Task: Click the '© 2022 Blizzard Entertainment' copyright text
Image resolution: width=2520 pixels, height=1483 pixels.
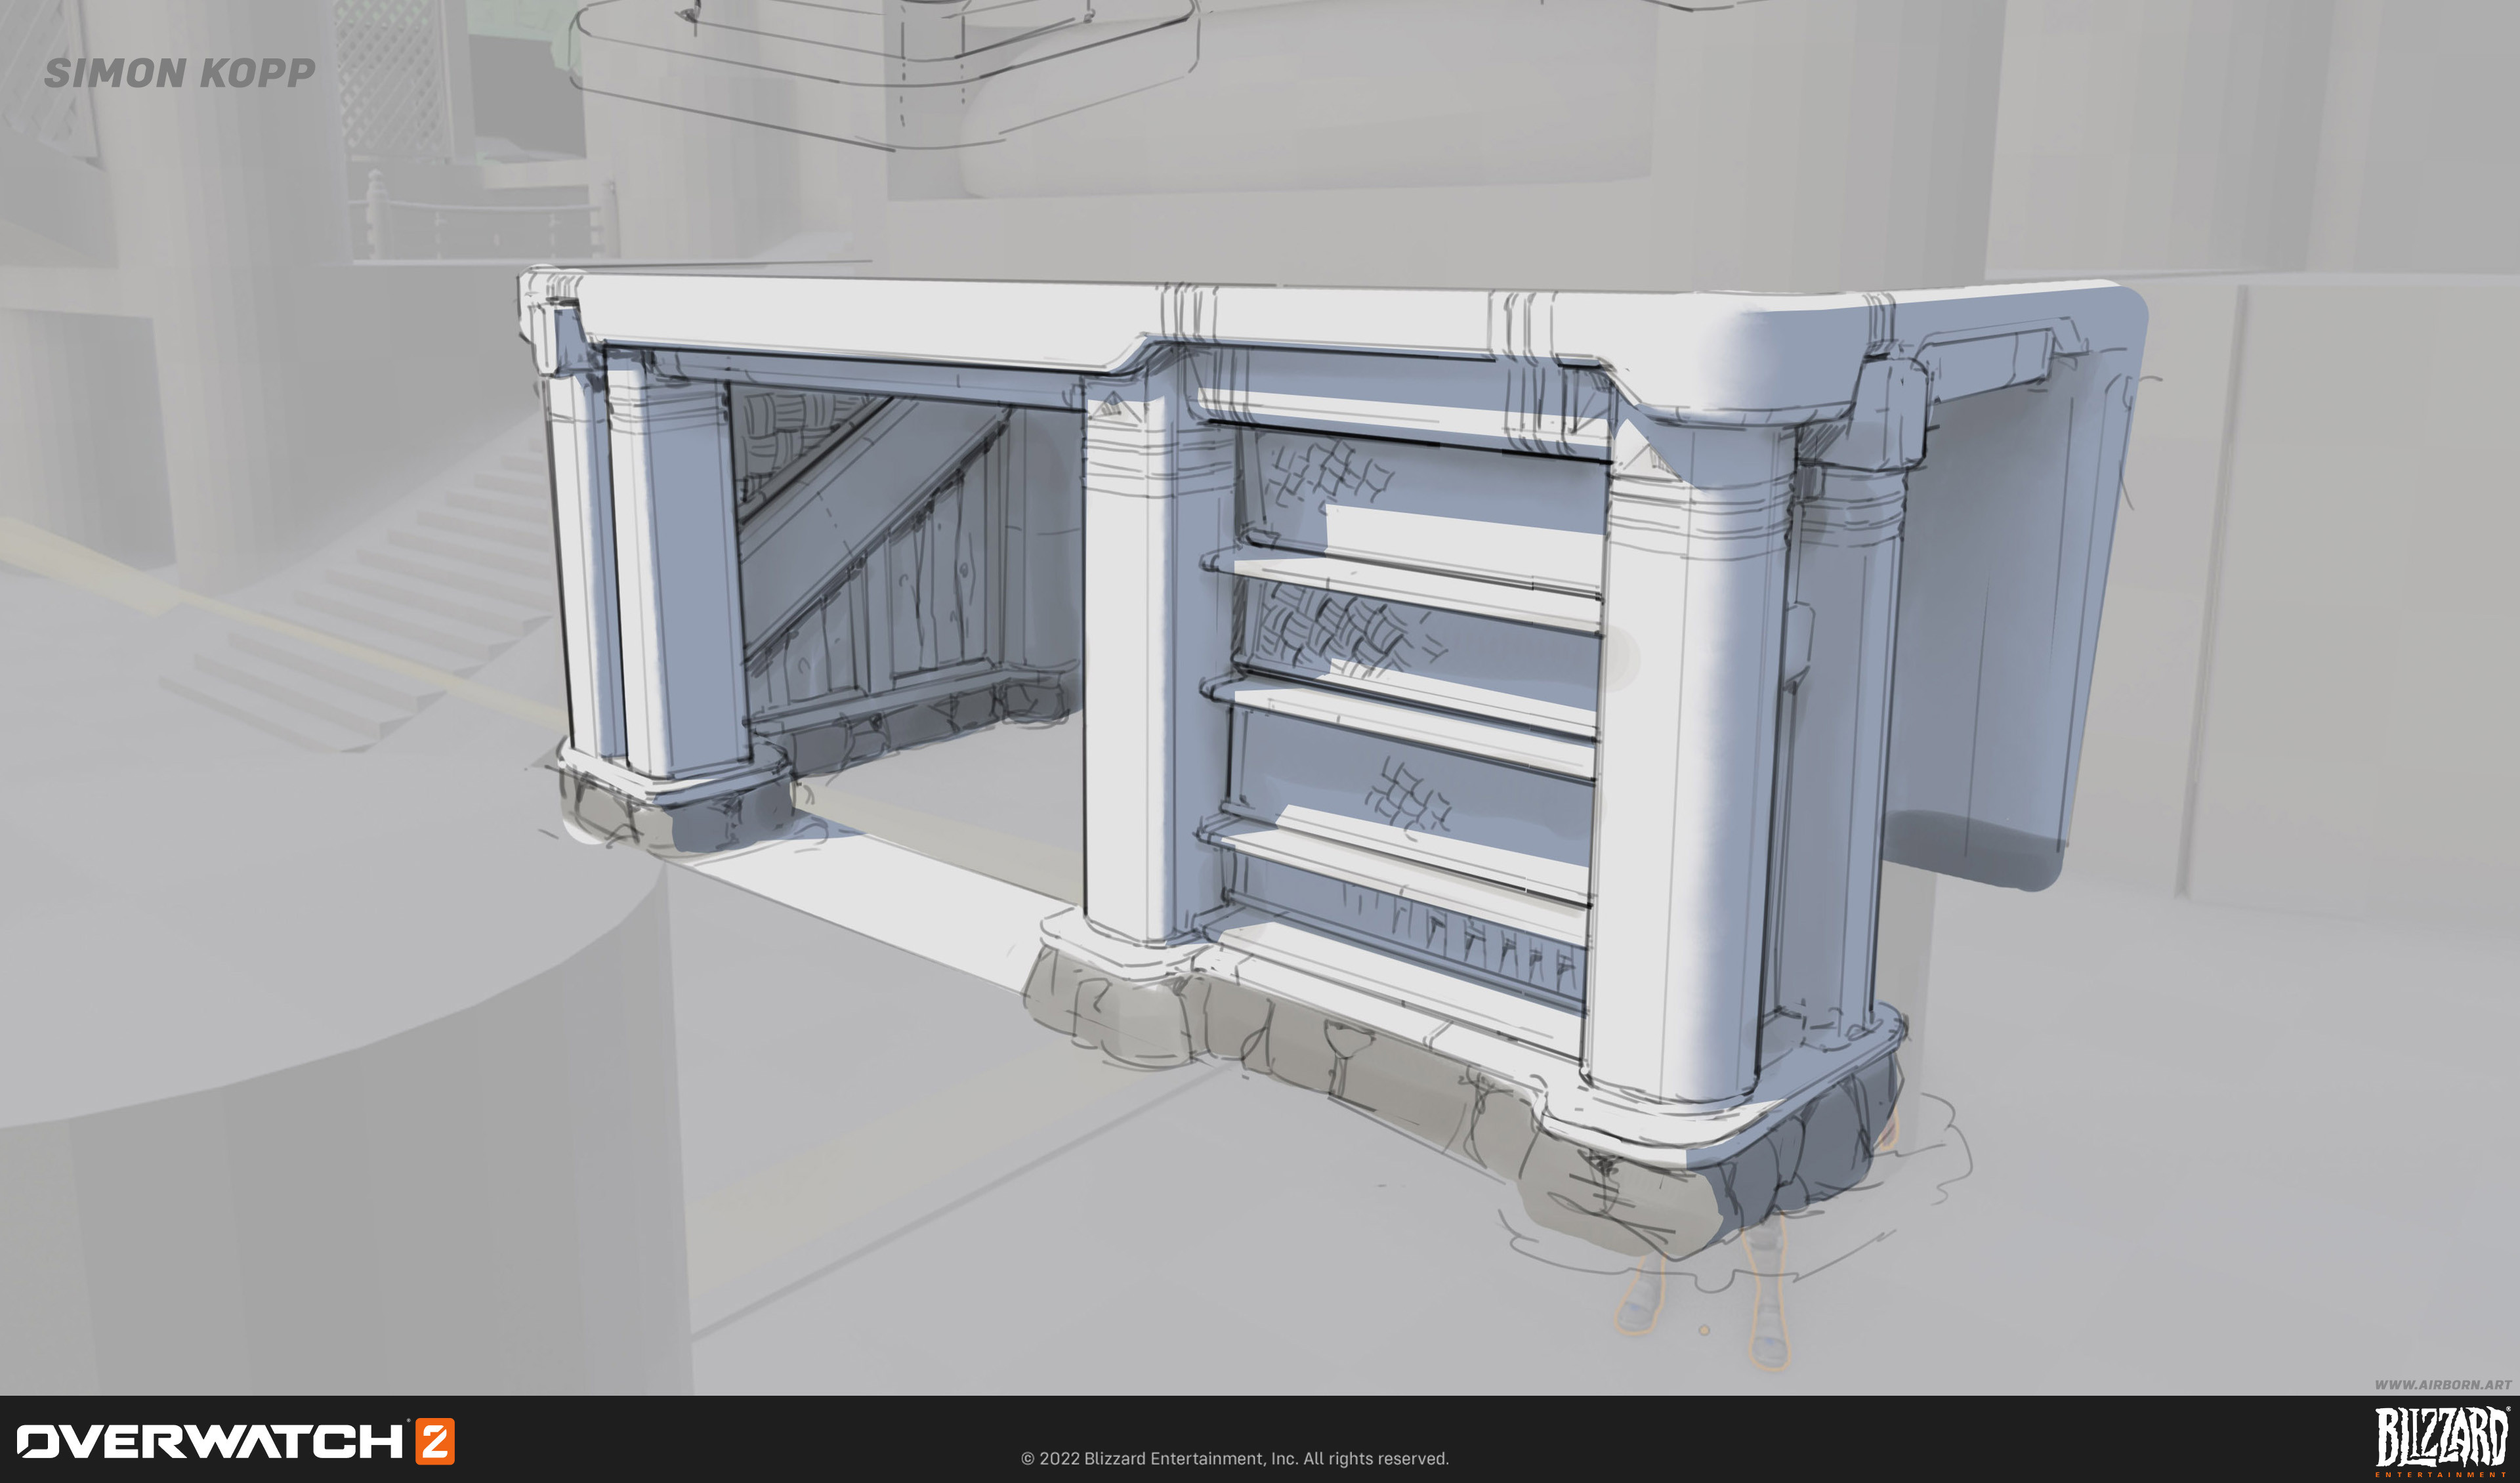Action: click(x=1234, y=1458)
